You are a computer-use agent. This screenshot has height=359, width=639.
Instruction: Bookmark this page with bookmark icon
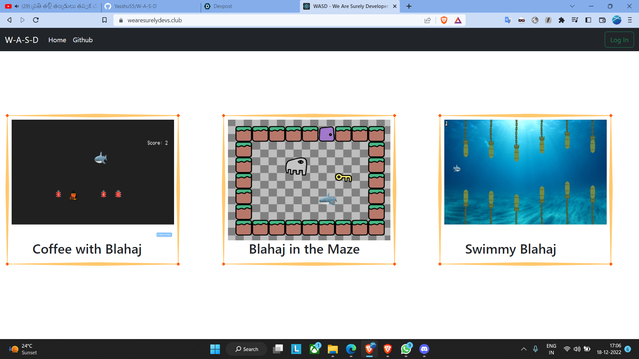tap(105, 20)
